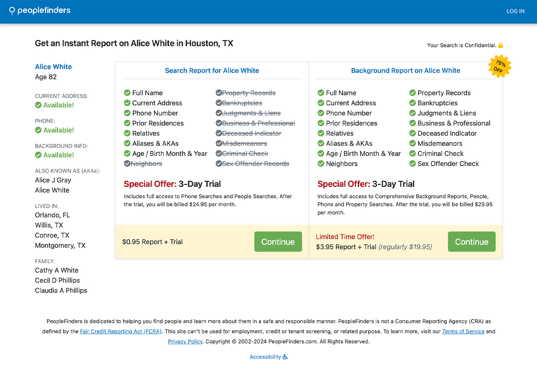Click the crossed-out Bankruptcies check icon
Screen dimensions: 537x369
pos(219,103)
